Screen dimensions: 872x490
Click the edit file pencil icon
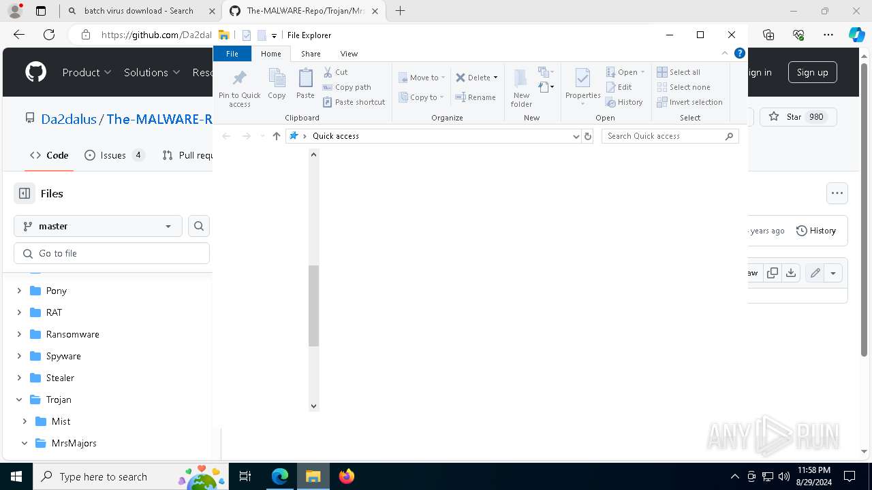(x=815, y=273)
